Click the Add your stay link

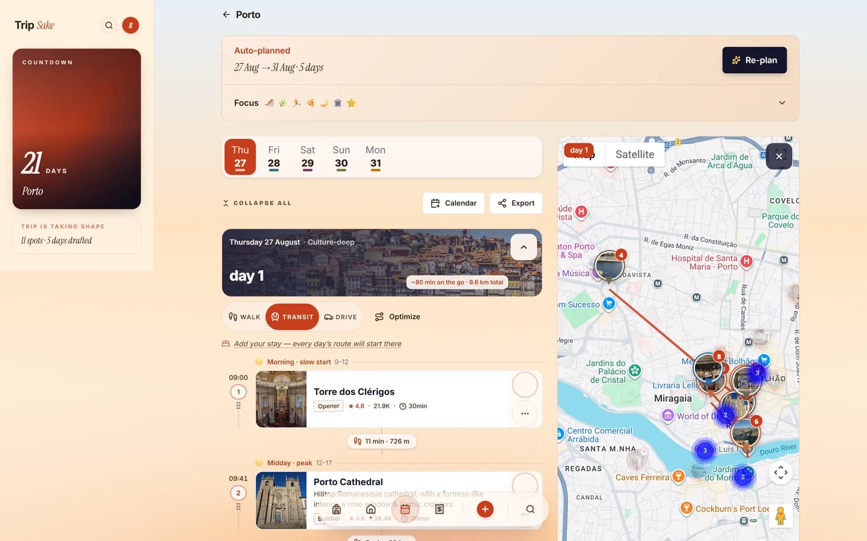point(318,344)
